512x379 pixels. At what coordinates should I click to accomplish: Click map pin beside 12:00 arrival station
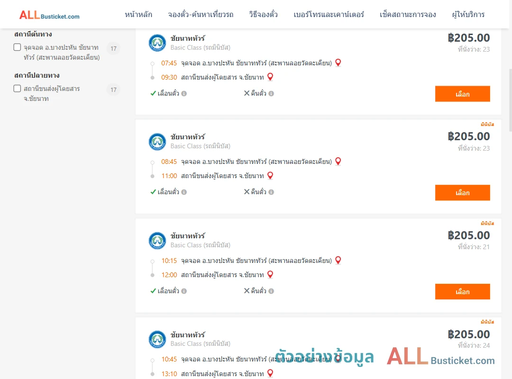[x=270, y=275]
